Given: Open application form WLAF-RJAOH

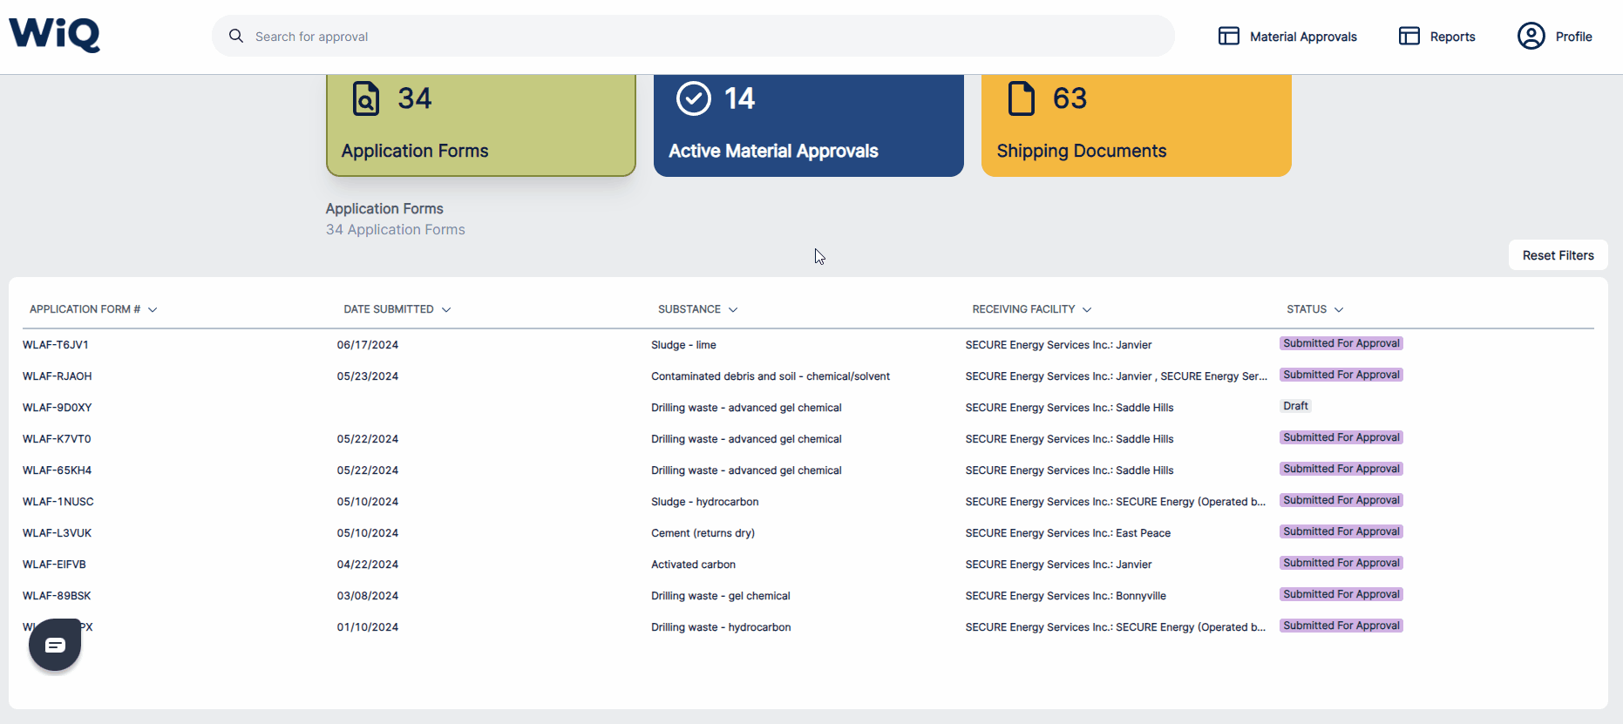Looking at the screenshot, I should (x=58, y=376).
